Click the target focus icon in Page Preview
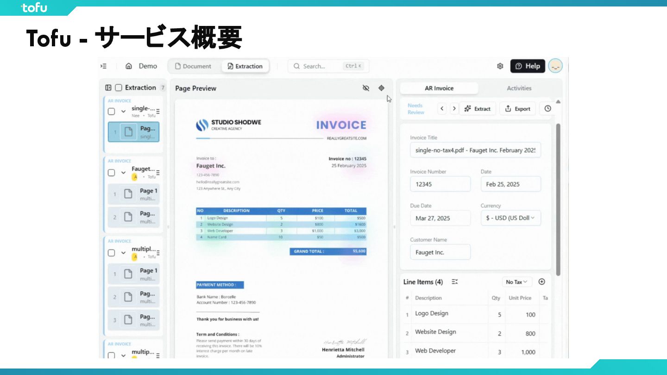The width and height of the screenshot is (667, 375). pos(381,88)
